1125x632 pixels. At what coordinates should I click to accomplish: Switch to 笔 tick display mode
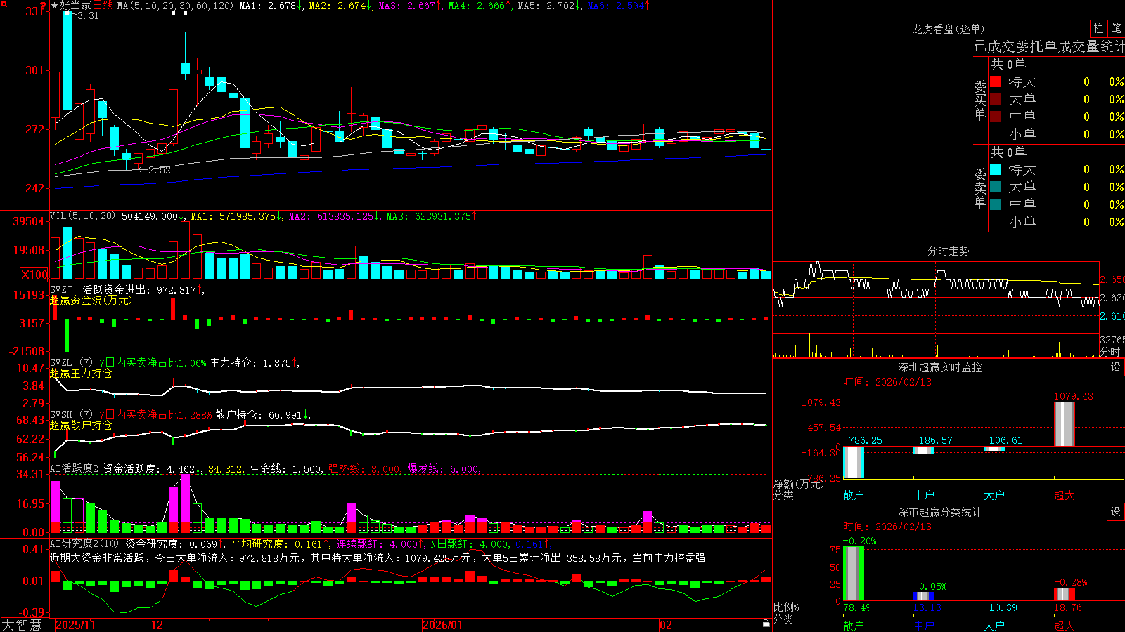click(1116, 29)
